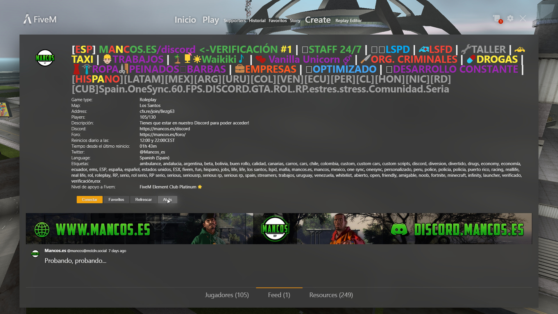Click the Mancos RP server avatar
The height and width of the screenshot is (314, 558).
tap(45, 58)
